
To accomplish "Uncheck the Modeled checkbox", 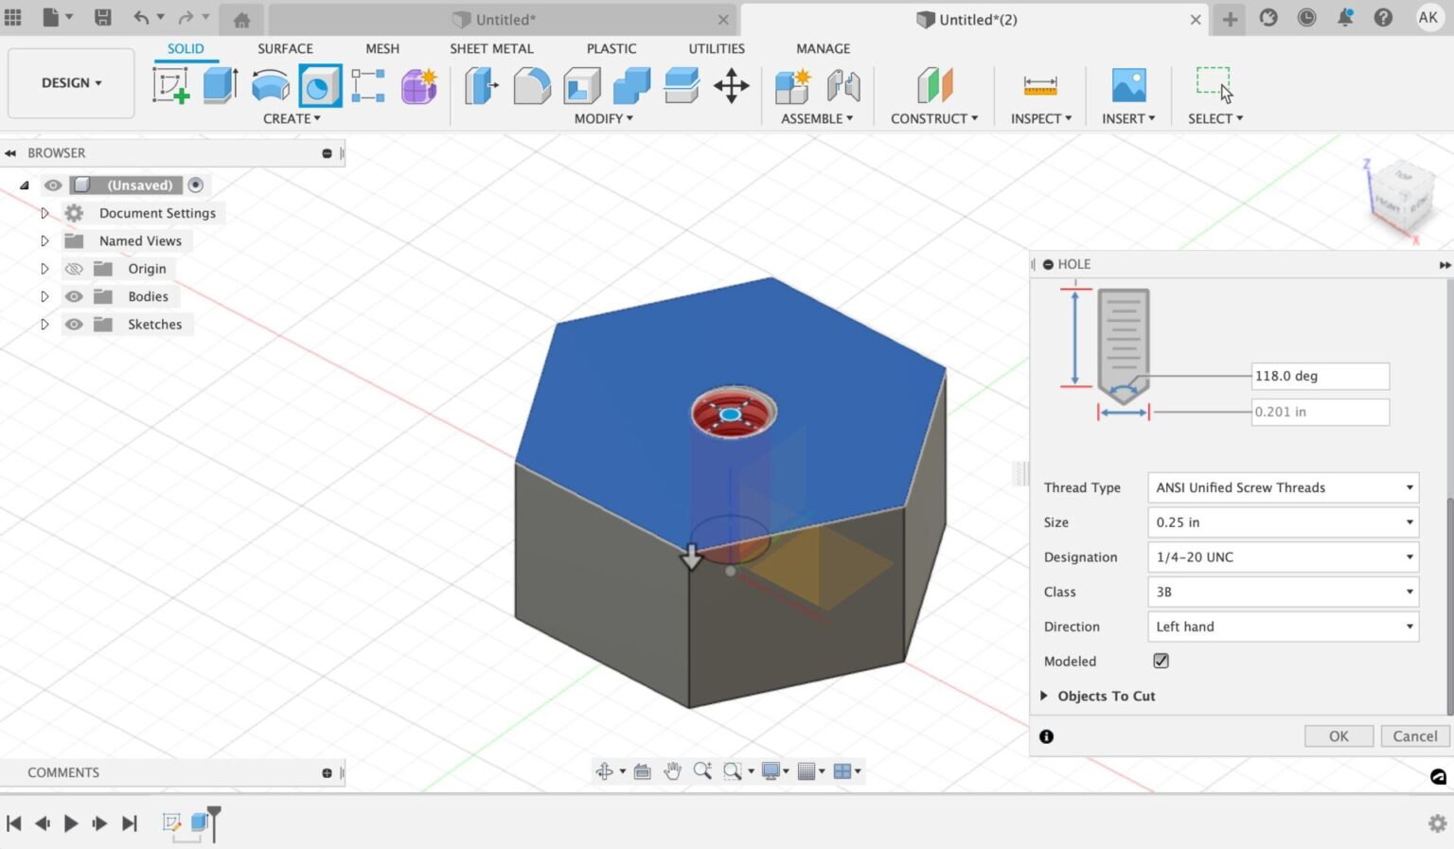I will [1161, 661].
